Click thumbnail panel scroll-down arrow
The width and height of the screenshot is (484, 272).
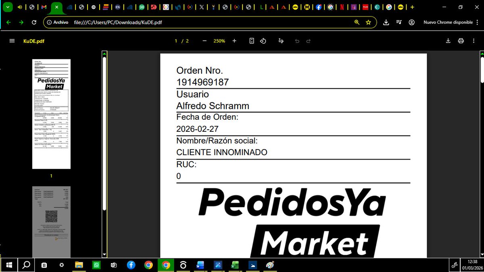pyautogui.click(x=104, y=255)
